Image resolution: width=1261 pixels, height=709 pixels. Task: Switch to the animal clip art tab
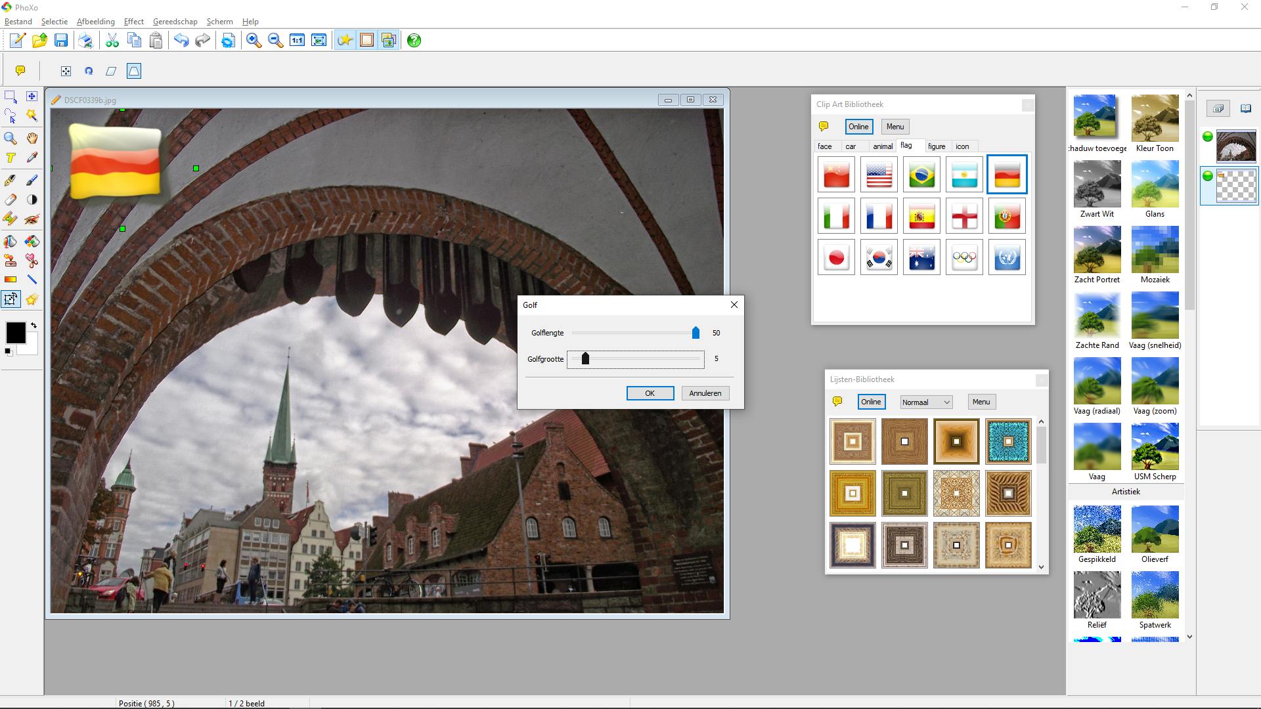click(882, 146)
